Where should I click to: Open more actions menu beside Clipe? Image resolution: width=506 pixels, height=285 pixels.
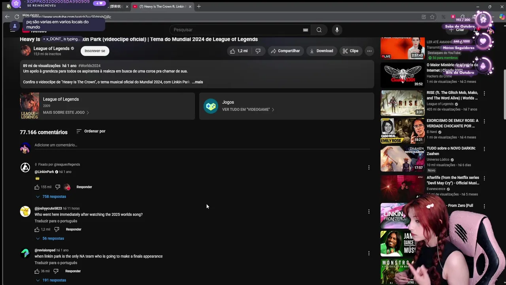click(x=369, y=51)
